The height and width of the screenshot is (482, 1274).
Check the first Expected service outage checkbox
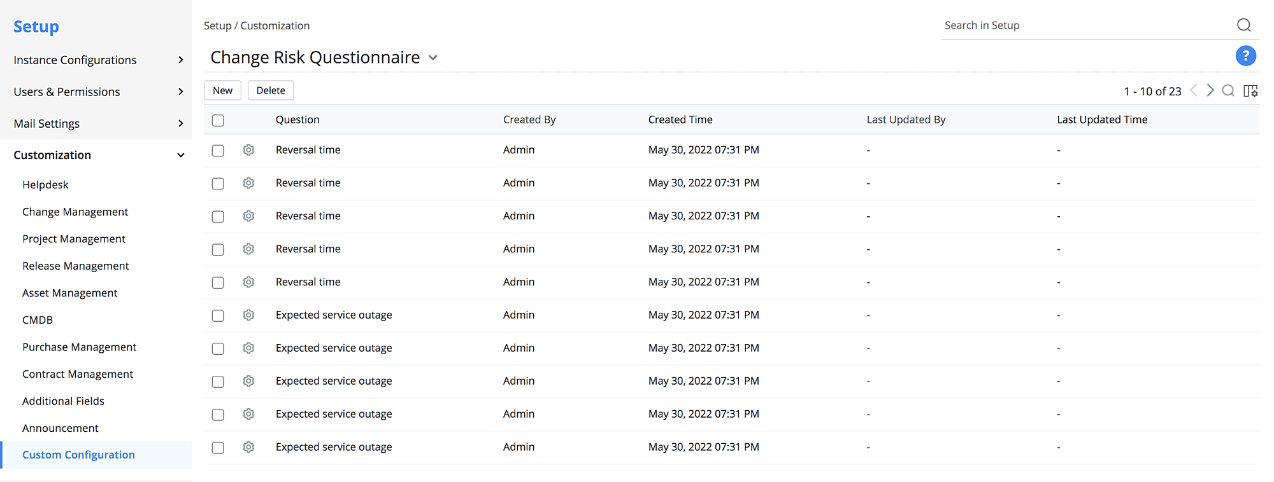tap(218, 315)
